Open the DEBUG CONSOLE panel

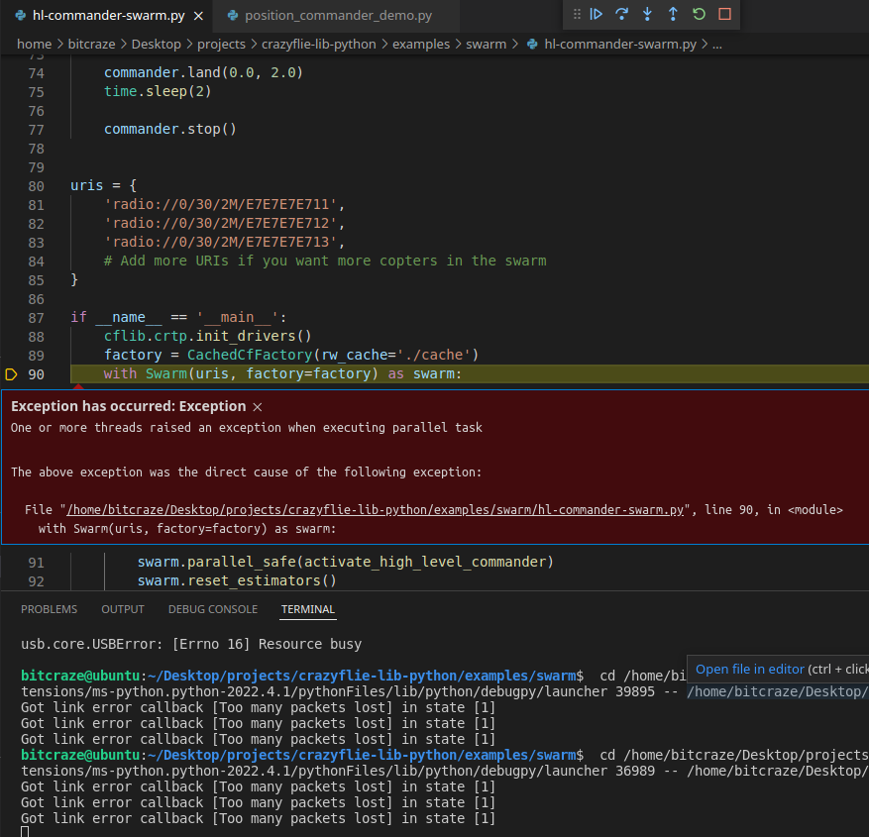[x=212, y=609]
